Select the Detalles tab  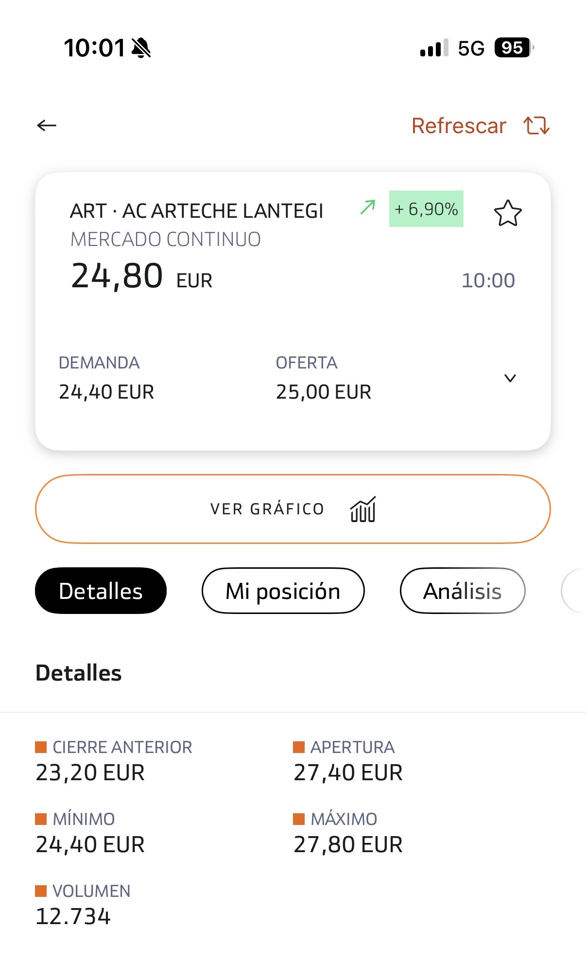point(101,591)
